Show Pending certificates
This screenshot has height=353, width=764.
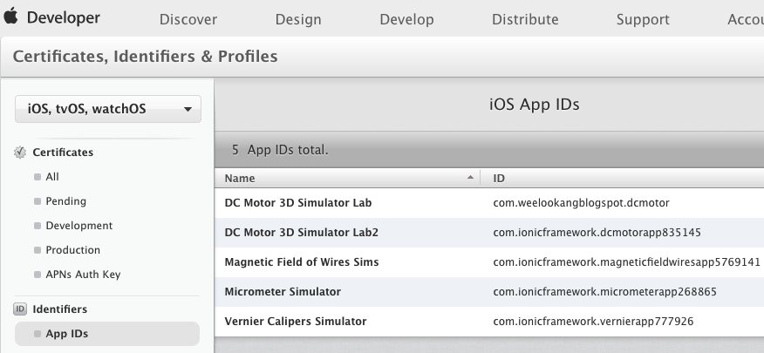tap(65, 201)
